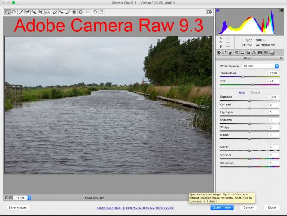Select the Radial Filter tool

(x=81, y=12)
